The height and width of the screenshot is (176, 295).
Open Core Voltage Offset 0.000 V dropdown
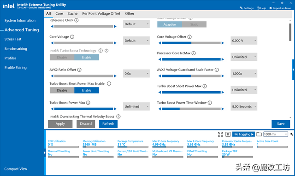pyautogui.click(x=244, y=41)
